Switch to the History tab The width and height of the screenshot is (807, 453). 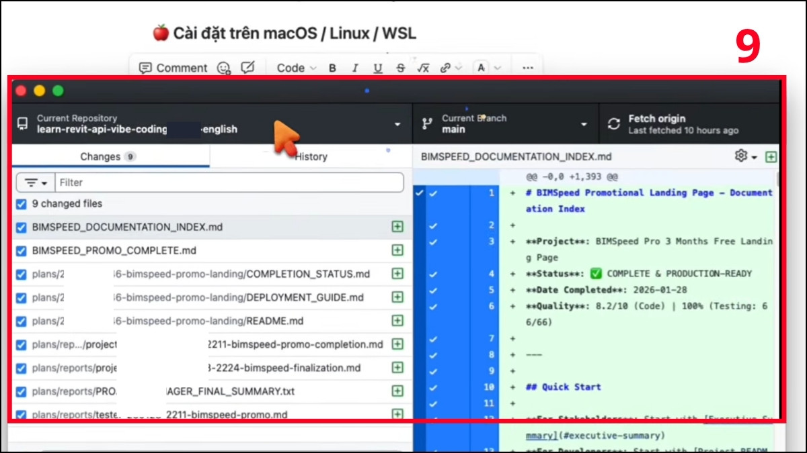(x=311, y=156)
